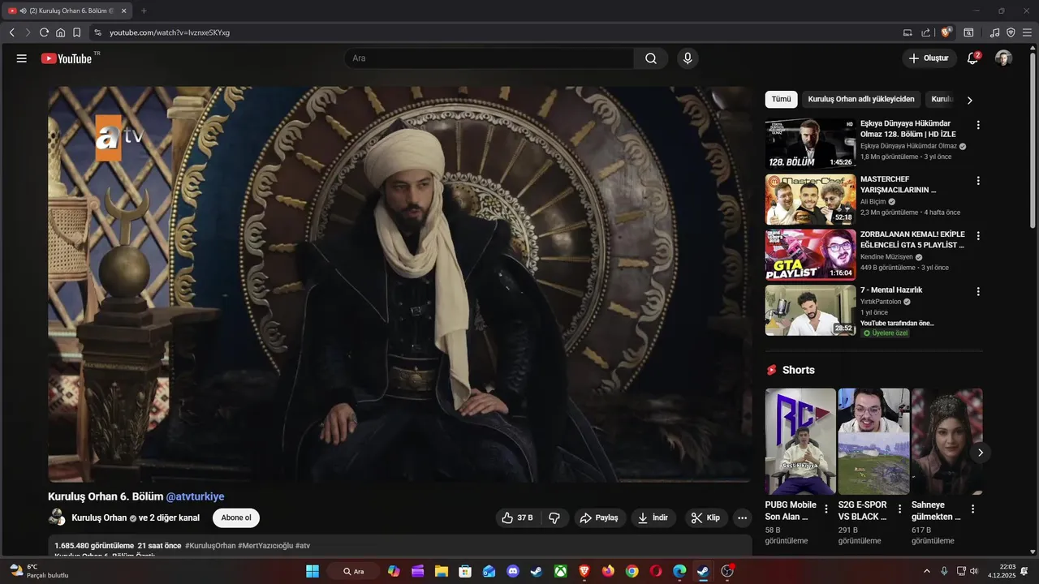Open the taskbar Ara search box

(353, 571)
